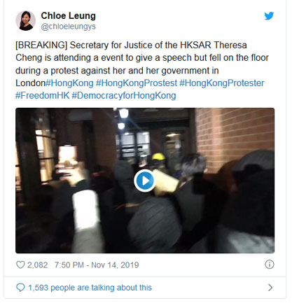Click the tweet text starting with [BREAKING]
Screen dimensions: 306x303
tap(142, 64)
